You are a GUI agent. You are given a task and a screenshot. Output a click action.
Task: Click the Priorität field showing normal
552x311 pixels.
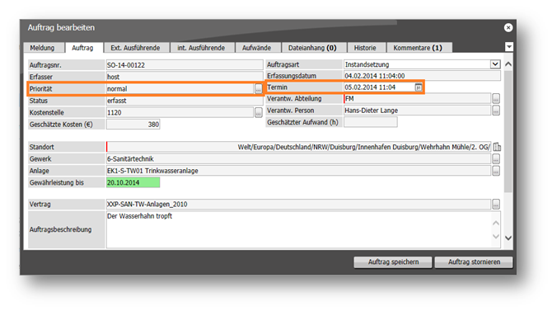click(x=180, y=89)
